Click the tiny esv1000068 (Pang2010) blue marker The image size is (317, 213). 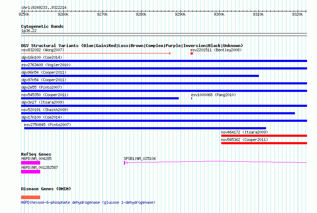click(x=192, y=98)
